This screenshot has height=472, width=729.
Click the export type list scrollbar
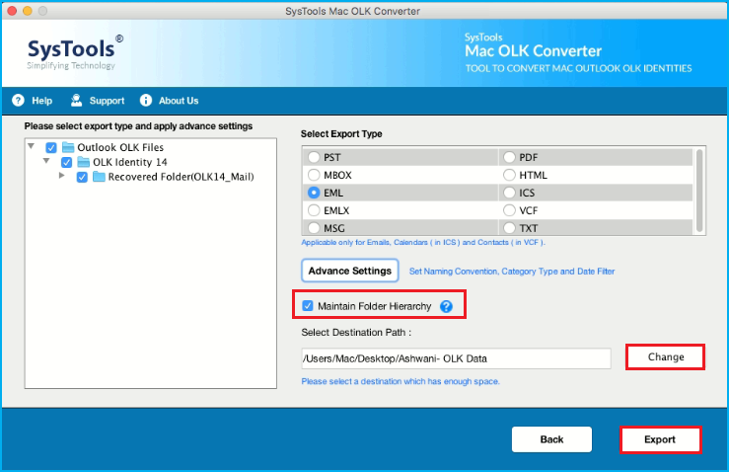point(699,191)
